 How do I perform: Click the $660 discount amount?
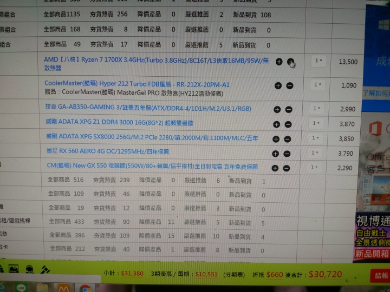275,274
